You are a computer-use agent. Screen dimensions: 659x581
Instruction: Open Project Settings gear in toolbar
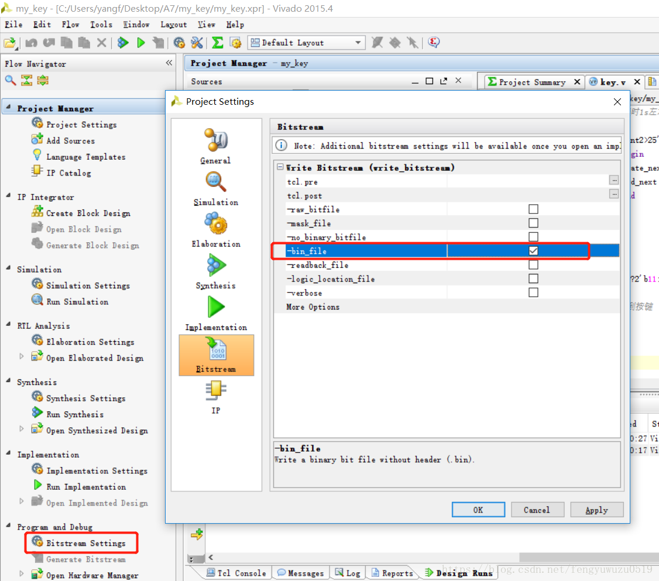tap(180, 43)
